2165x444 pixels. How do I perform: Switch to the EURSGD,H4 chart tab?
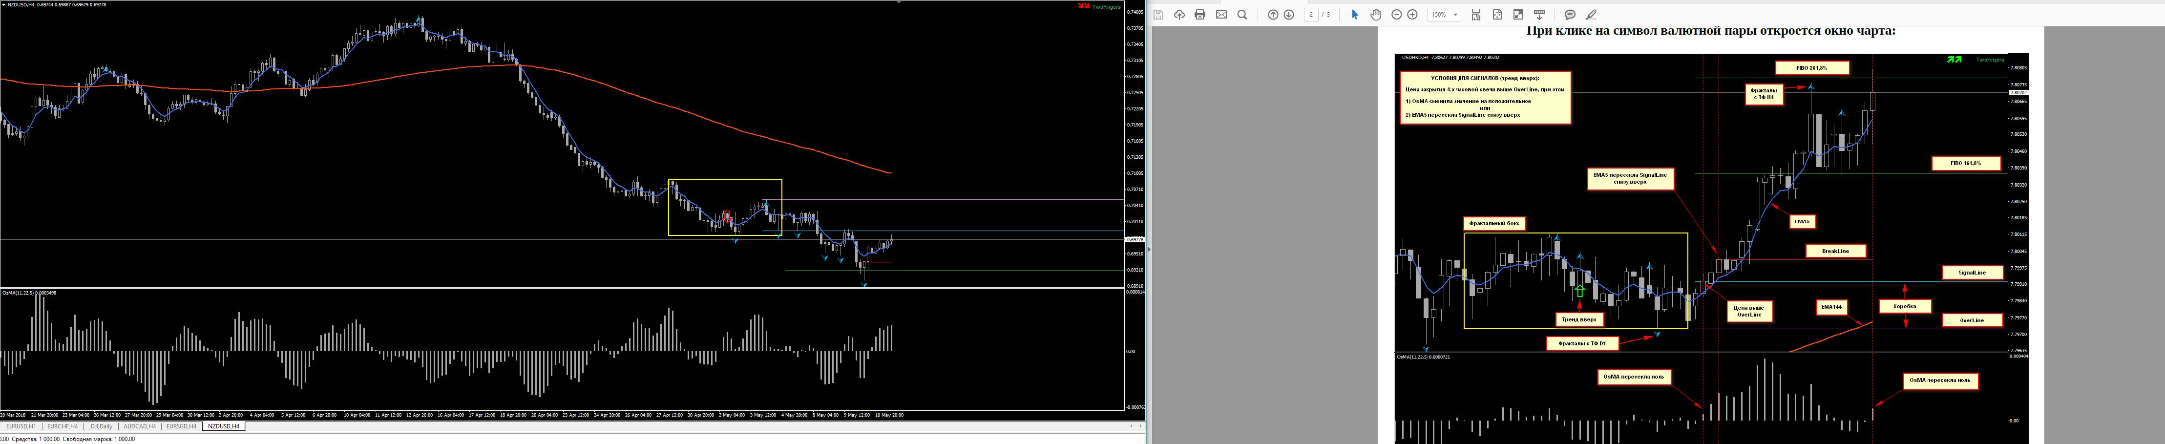pyautogui.click(x=182, y=426)
